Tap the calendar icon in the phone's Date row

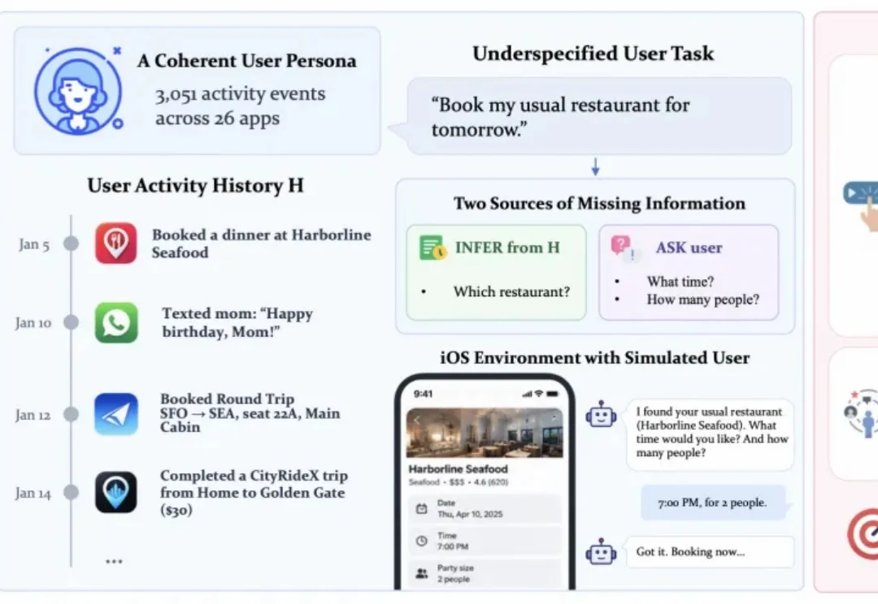tap(422, 509)
